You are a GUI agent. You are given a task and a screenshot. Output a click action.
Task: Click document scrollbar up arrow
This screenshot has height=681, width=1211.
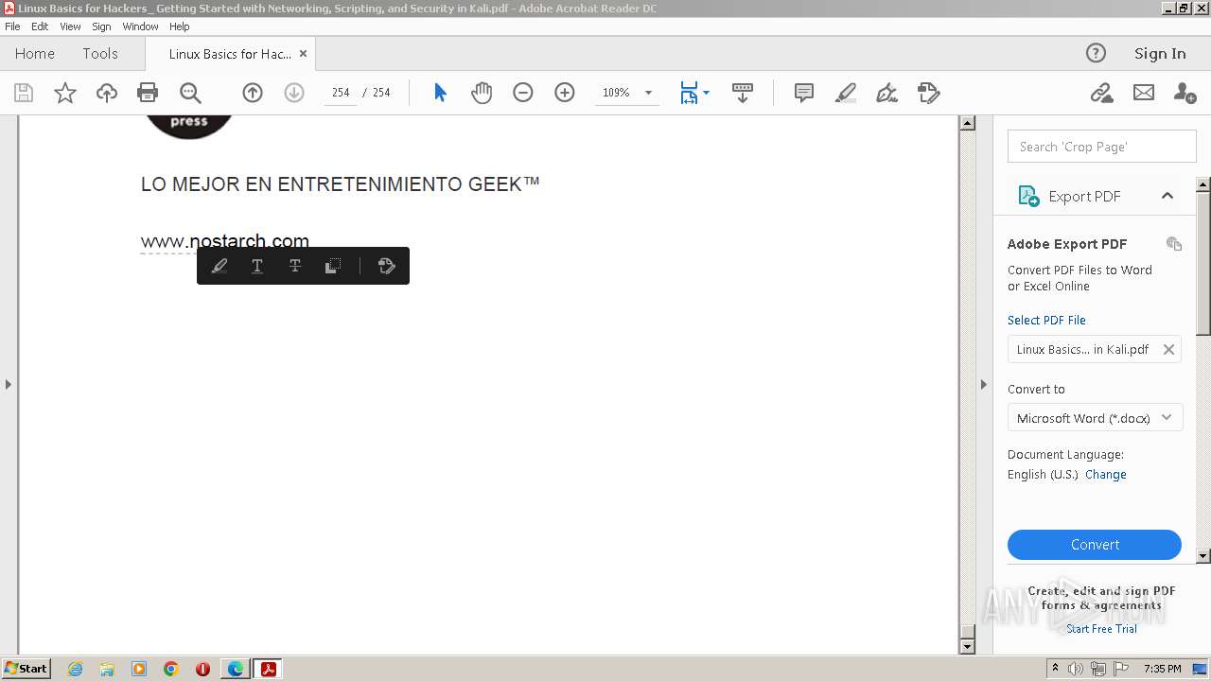[x=967, y=123]
